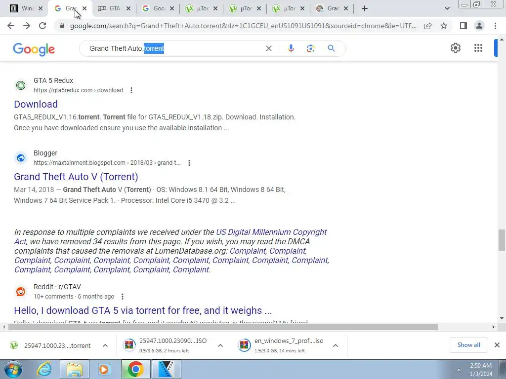Open more options for GTA 5 Redux result
Image resolution: width=506 pixels, height=379 pixels.
click(131, 90)
